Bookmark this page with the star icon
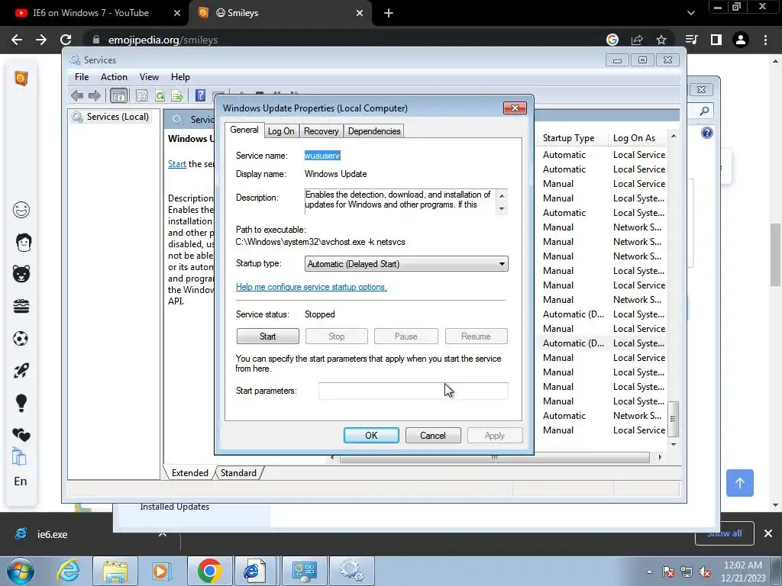782x586 pixels. pos(661,40)
